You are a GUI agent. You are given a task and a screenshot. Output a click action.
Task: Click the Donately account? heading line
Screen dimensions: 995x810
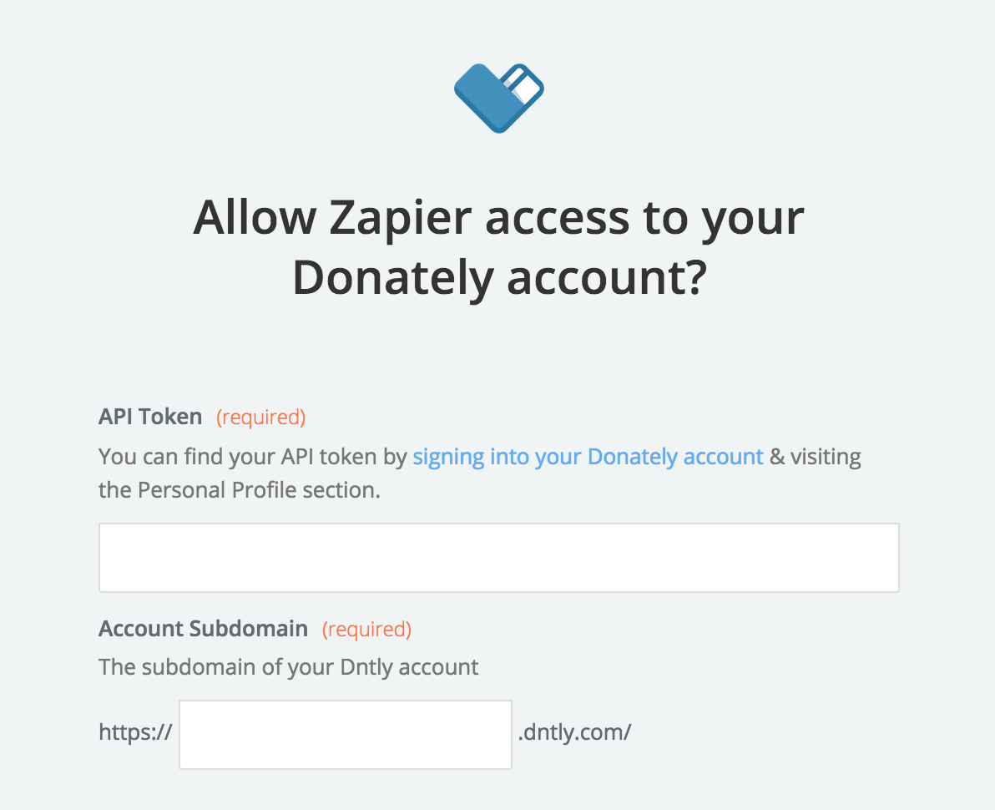pos(499,277)
